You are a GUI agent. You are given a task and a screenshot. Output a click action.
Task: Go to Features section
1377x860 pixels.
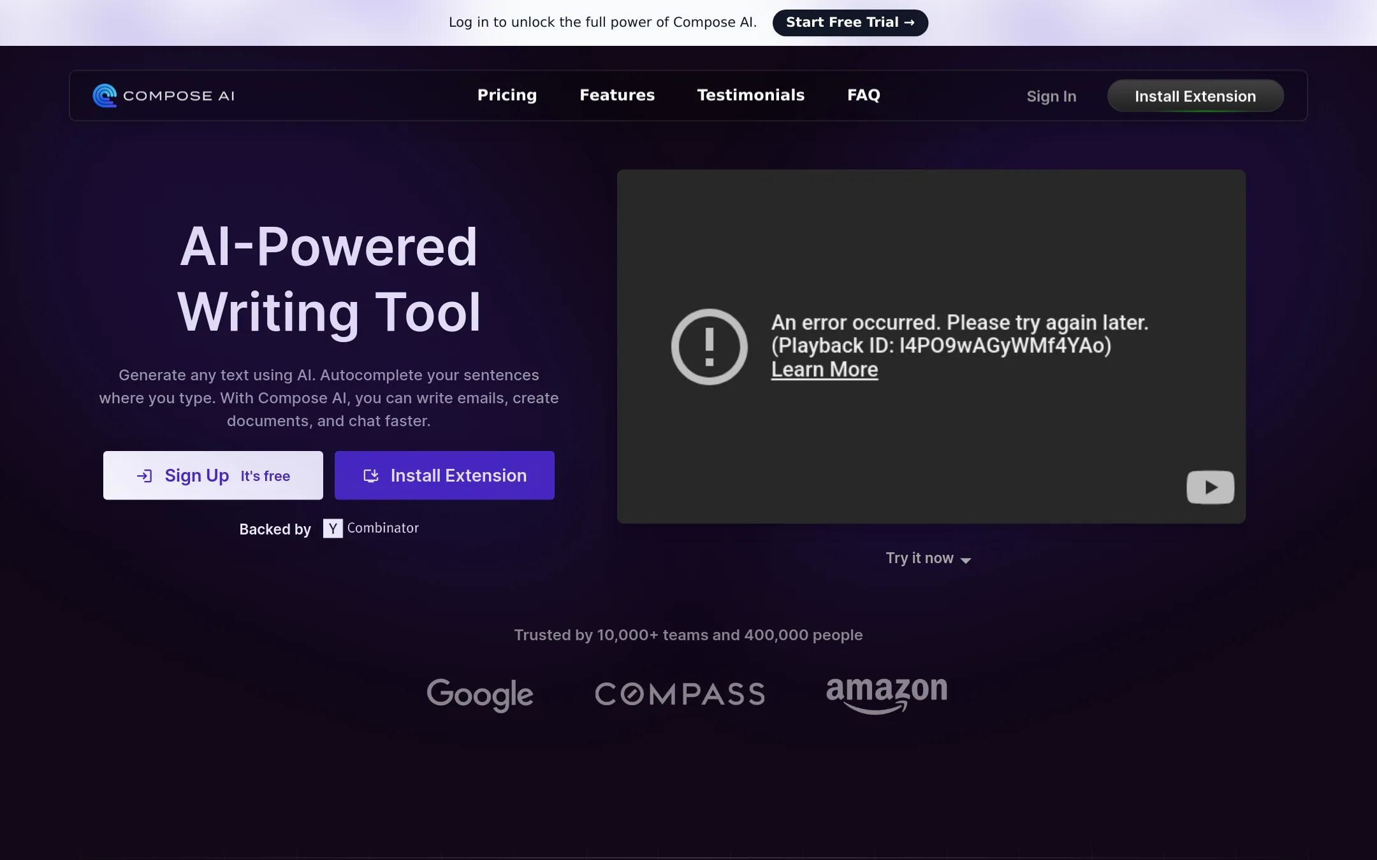point(617,95)
